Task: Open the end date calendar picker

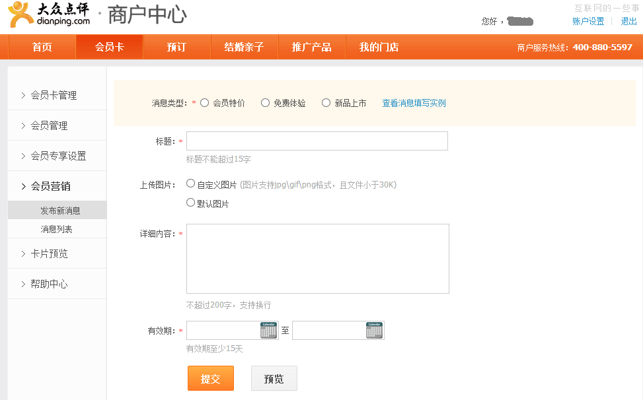Action: tap(373, 330)
